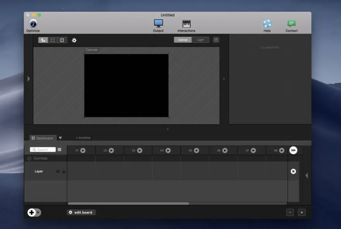
Task: Play column 03
Action: 139,150
